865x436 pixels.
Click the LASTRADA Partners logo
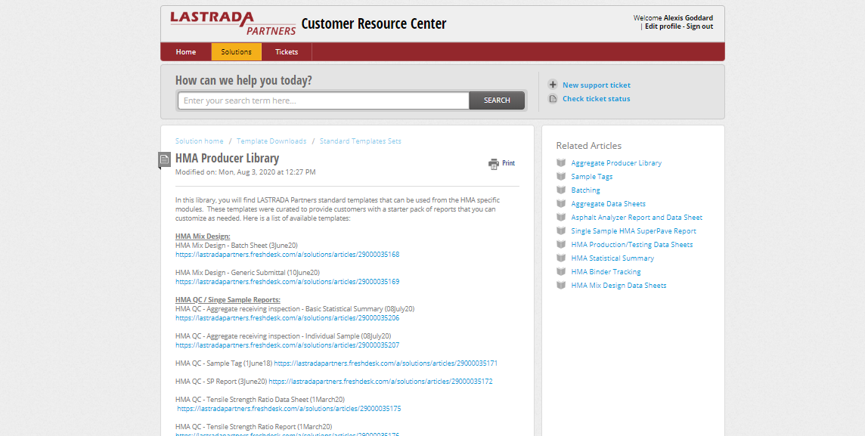point(233,23)
